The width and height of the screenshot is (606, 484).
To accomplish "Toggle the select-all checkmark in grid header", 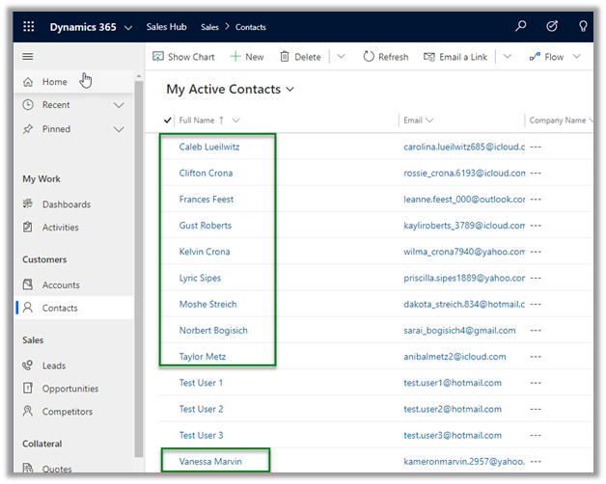I will (x=169, y=121).
